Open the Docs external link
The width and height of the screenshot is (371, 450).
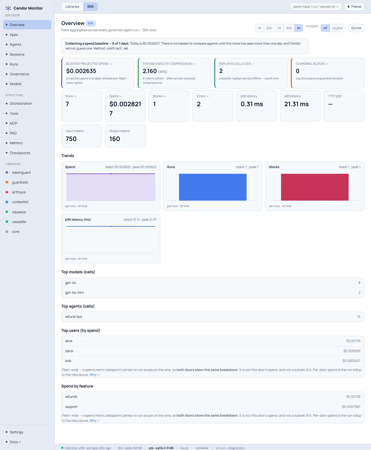click(27, 442)
